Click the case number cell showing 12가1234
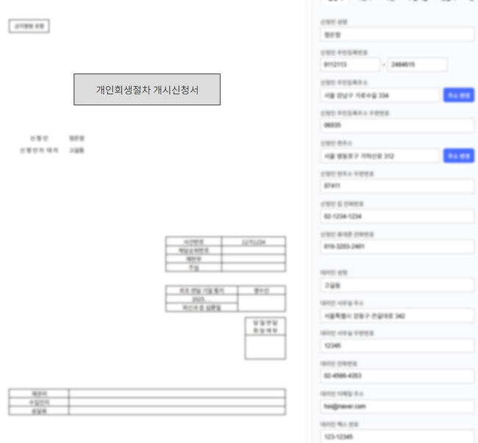 253,241
